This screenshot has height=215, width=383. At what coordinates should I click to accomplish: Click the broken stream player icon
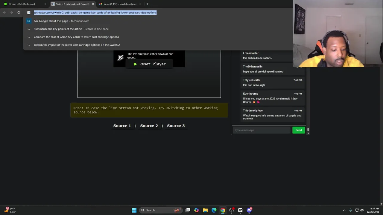click(121, 58)
